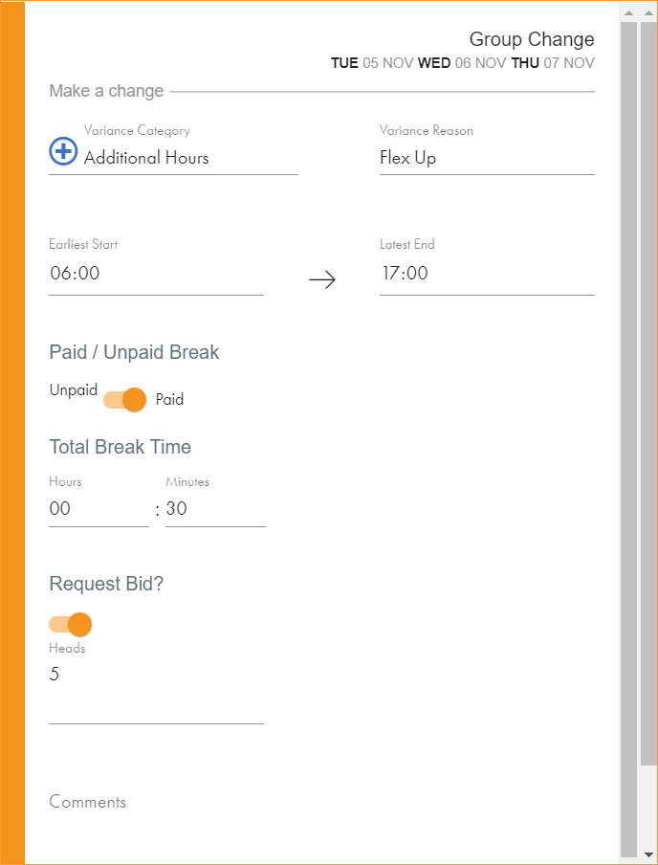The image size is (658, 865).
Task: Click the Paid label beside the switch
Action: click(x=169, y=400)
